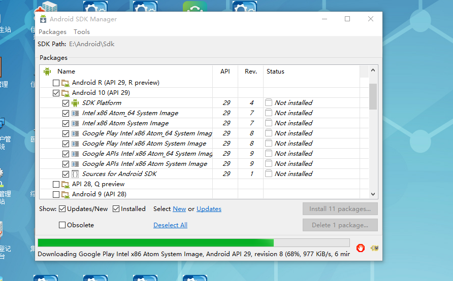
Task: Enable the Obsolete checkbox
Action: click(62, 225)
